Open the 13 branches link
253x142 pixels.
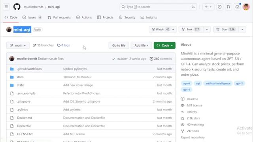(43, 45)
